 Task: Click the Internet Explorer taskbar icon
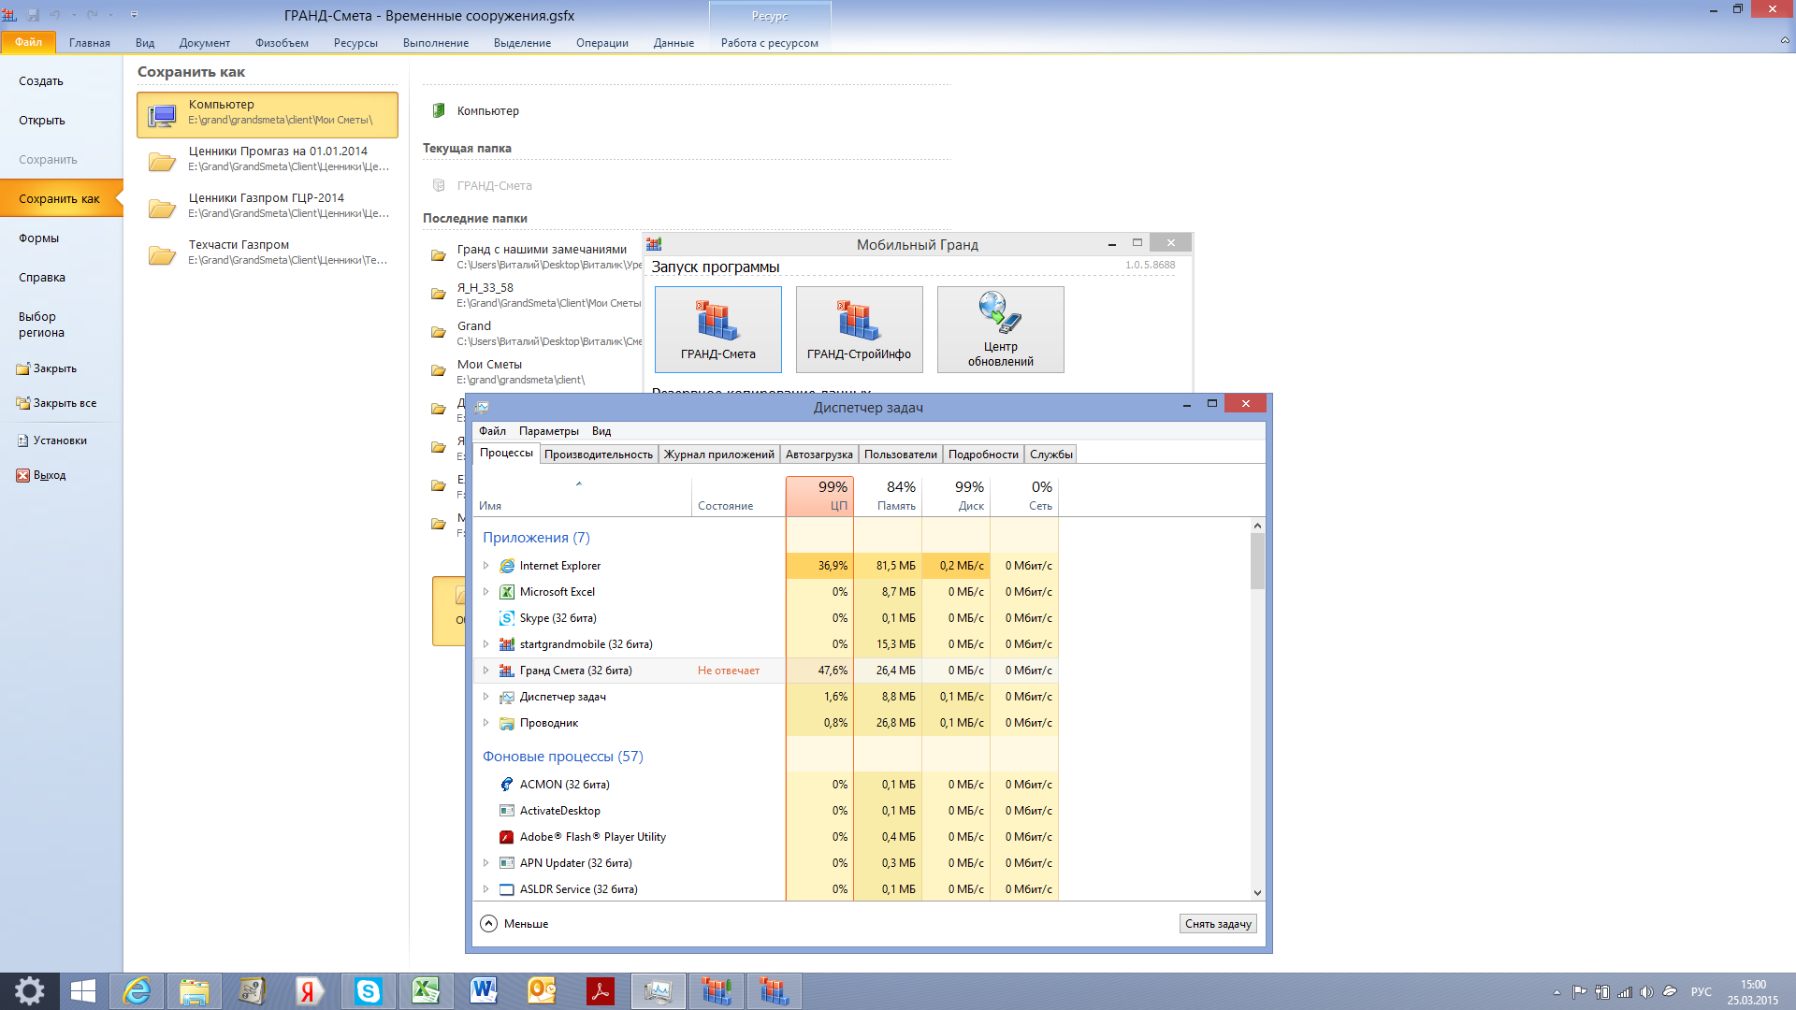[137, 991]
